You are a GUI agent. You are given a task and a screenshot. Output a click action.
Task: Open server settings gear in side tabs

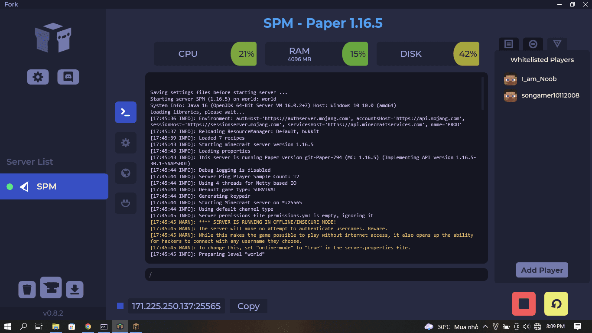click(126, 143)
